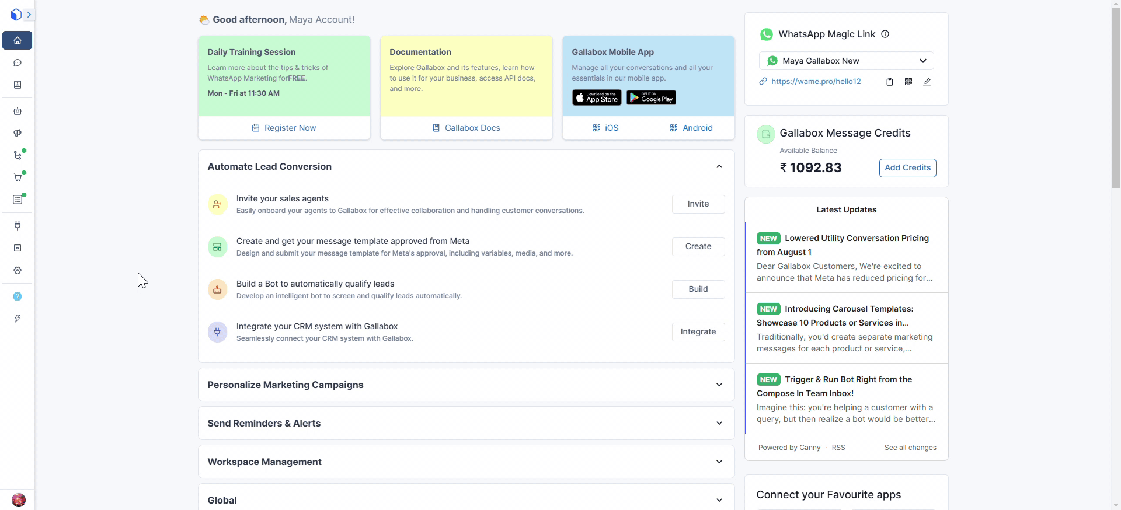Open the megaphone broadcast icon in sidebar
Screen dimensions: 1121x510
click(x=18, y=133)
